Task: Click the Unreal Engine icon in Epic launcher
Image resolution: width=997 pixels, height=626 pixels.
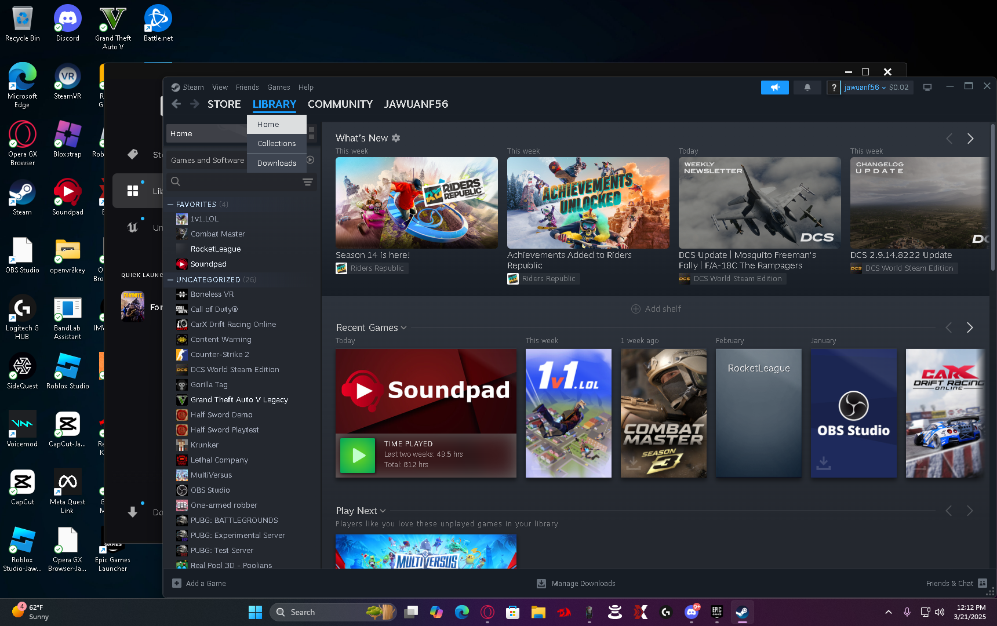Action: pos(133,227)
